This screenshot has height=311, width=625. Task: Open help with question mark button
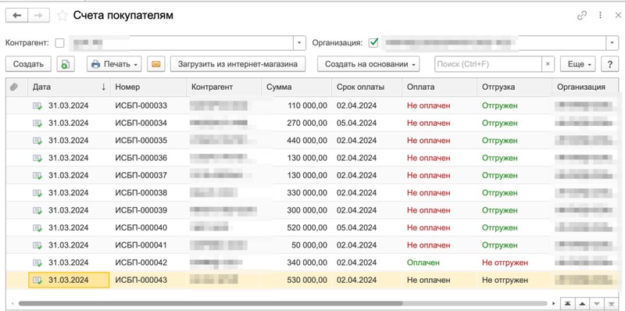point(610,64)
